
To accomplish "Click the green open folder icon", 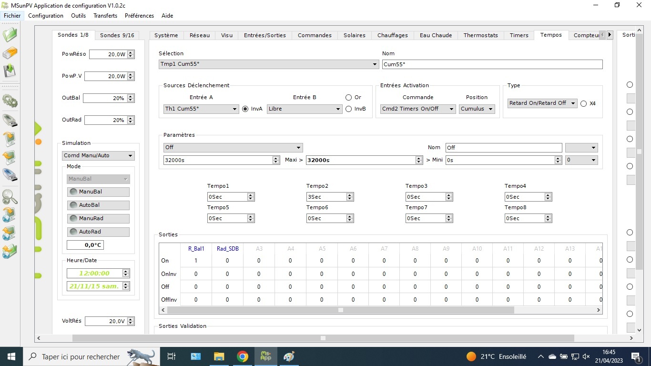I will (10, 35).
